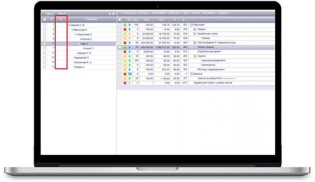
Task: Click the Факт column header
Action: pos(161,20)
